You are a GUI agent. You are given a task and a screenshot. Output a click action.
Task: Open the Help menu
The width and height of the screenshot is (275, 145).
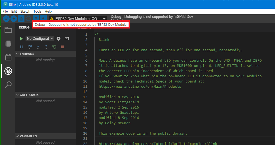(48, 11)
